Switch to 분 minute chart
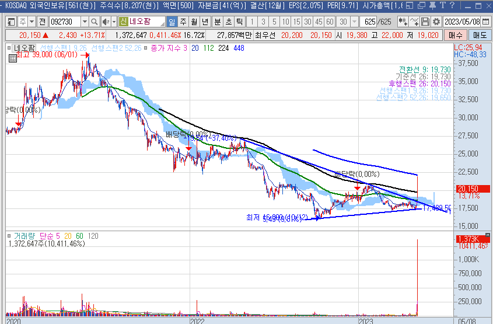Viewport: 493px width, 324px height. tap(218, 22)
